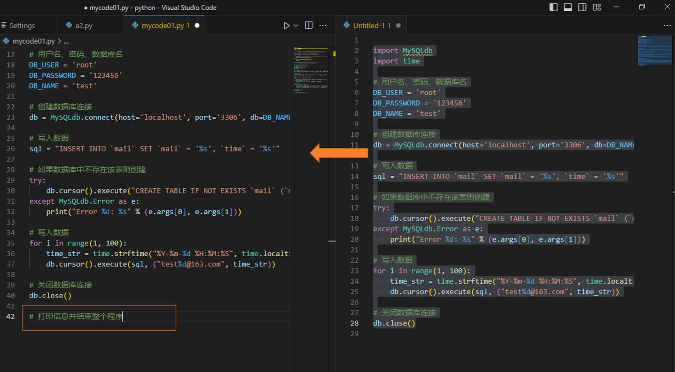Click "import time" in Untitled-1
675x372 pixels.
coord(396,61)
